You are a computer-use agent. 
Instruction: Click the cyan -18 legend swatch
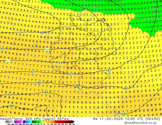31,122
